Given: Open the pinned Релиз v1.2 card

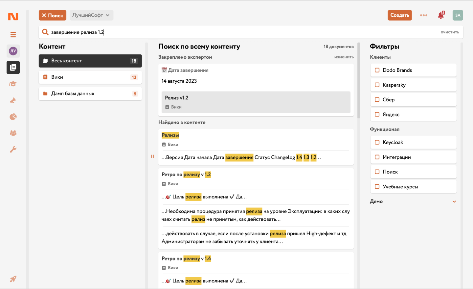Looking at the screenshot, I should click(x=256, y=102).
